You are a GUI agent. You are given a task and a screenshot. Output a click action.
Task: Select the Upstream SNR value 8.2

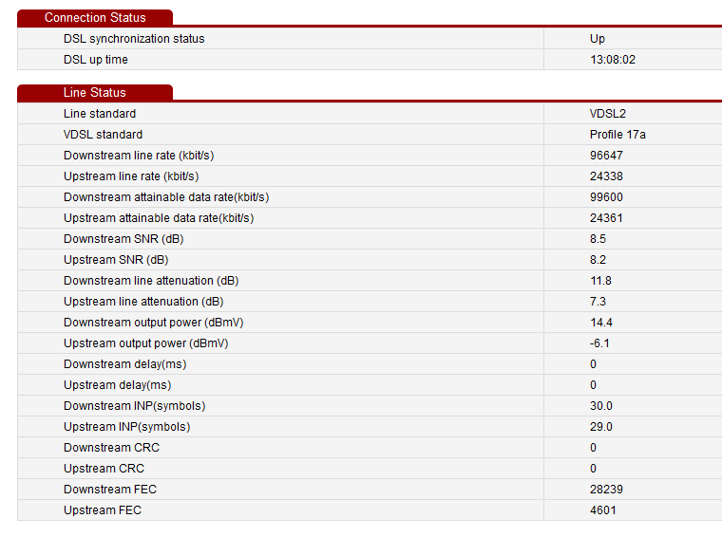coord(598,260)
